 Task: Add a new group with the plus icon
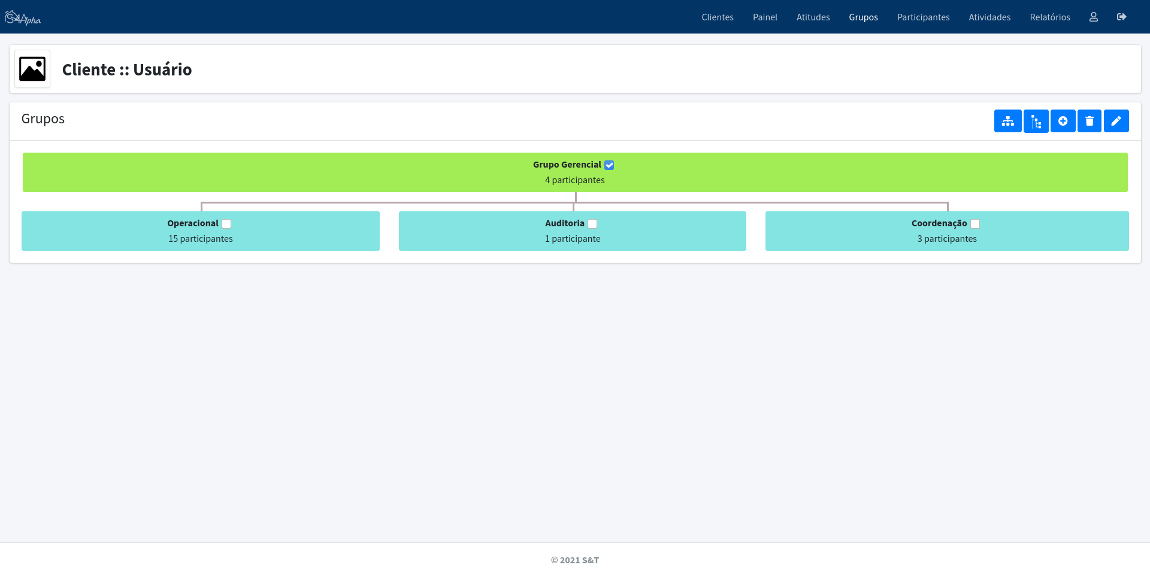click(x=1063, y=121)
